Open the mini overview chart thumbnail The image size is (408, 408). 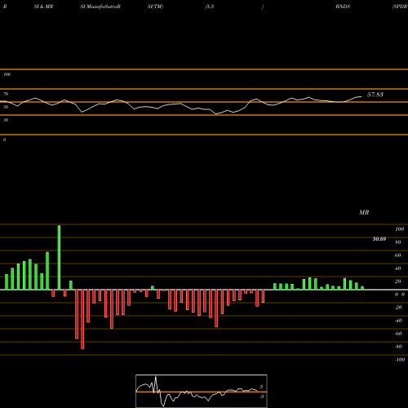(202, 391)
